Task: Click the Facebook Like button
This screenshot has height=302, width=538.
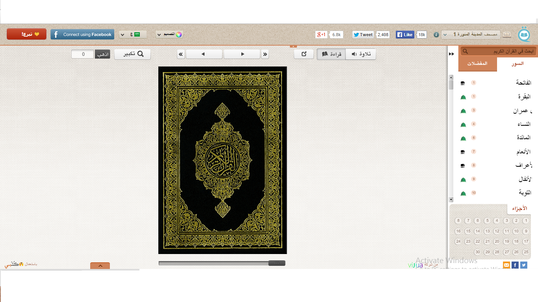Action: pyautogui.click(x=404, y=35)
